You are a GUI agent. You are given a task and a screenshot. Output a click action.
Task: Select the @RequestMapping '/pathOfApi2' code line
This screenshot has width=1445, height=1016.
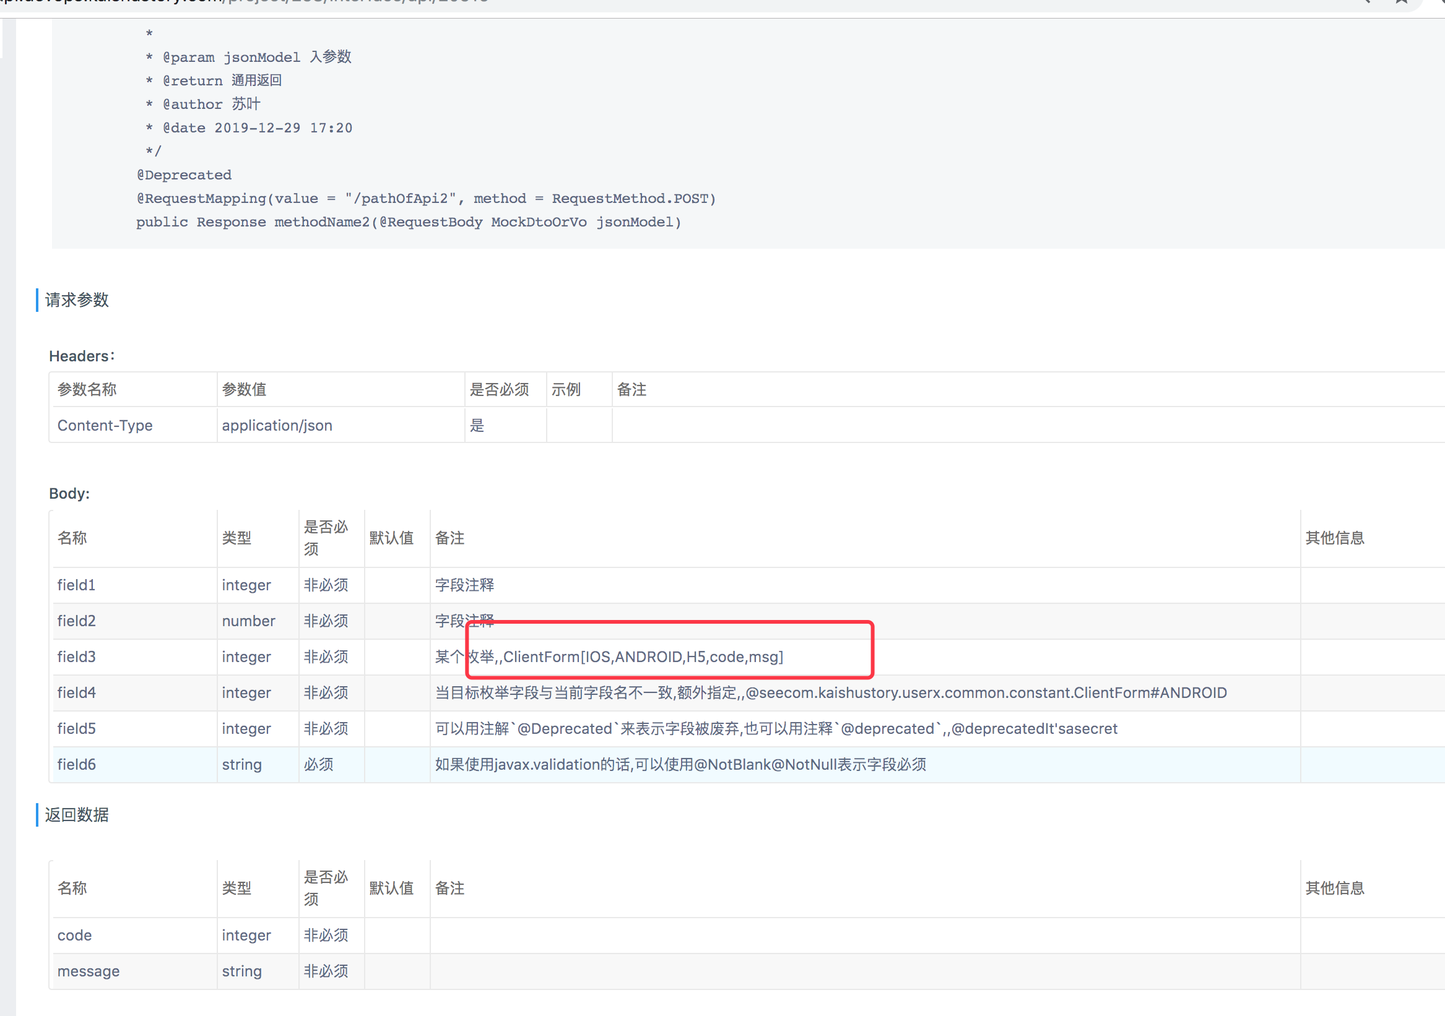pos(426,199)
